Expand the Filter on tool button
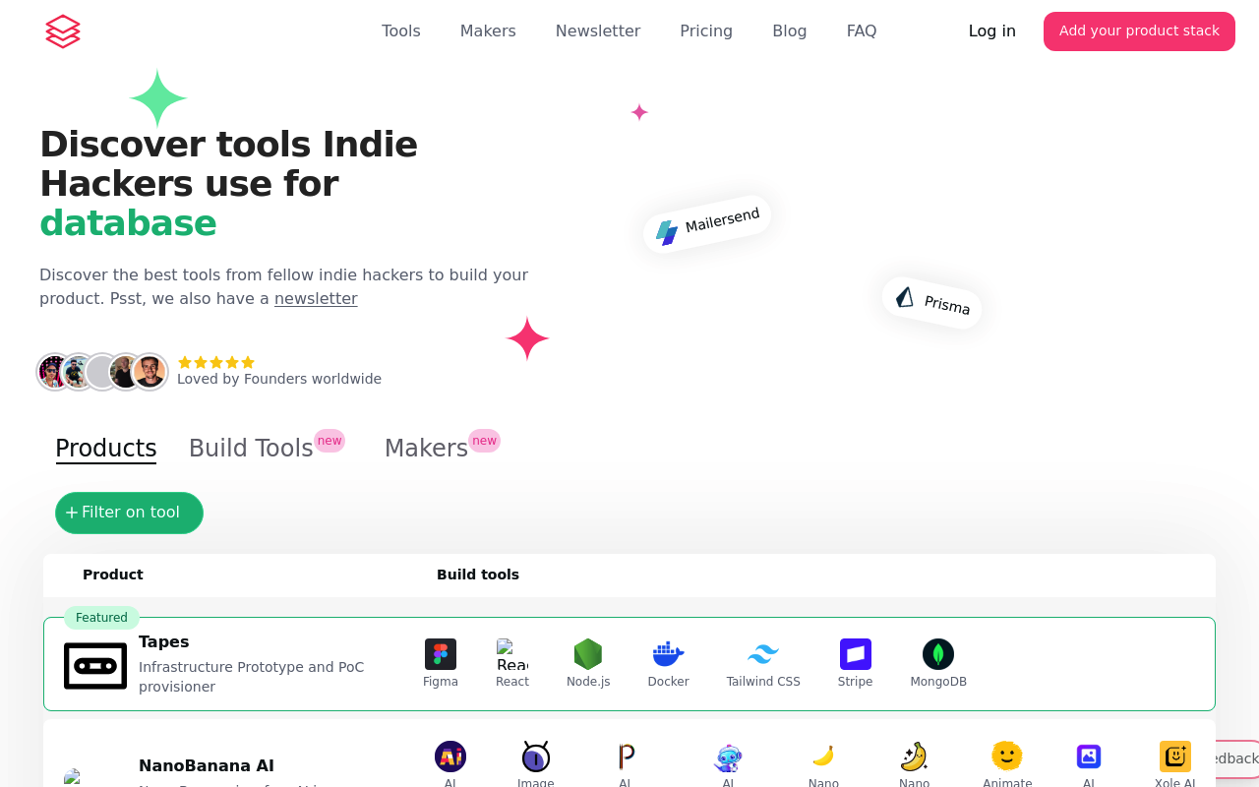Image resolution: width=1259 pixels, height=787 pixels. (129, 513)
